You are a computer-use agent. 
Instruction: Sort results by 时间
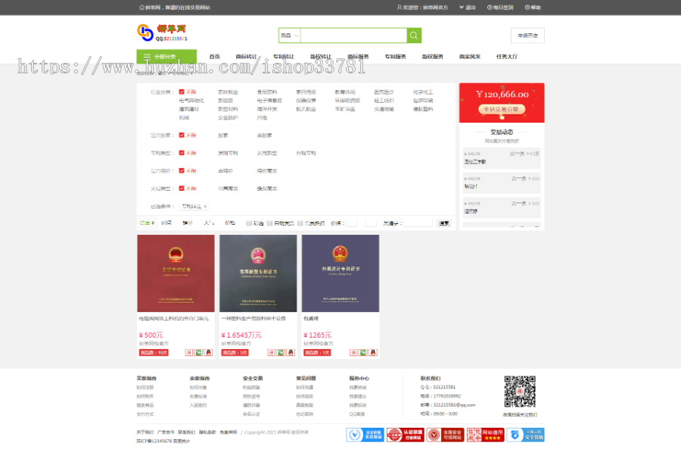[x=166, y=223]
